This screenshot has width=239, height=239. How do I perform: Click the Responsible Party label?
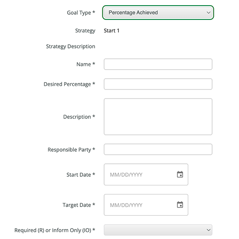(71, 150)
